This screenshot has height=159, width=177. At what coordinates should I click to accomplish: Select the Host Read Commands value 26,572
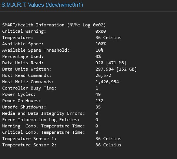103,75
